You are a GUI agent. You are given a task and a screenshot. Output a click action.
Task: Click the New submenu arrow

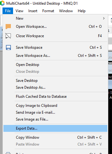coord(104,18)
